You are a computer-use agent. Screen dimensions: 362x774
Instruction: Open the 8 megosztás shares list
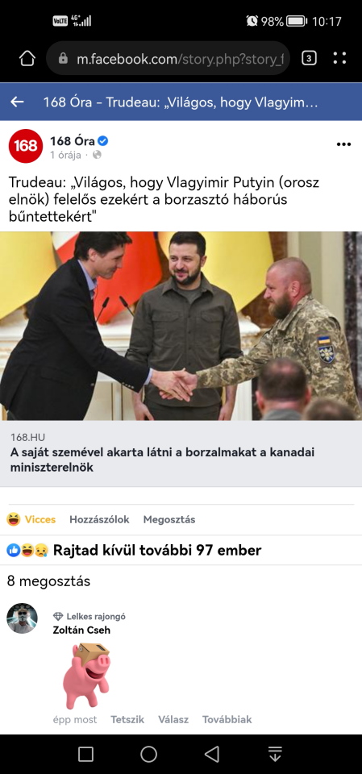tap(48, 581)
